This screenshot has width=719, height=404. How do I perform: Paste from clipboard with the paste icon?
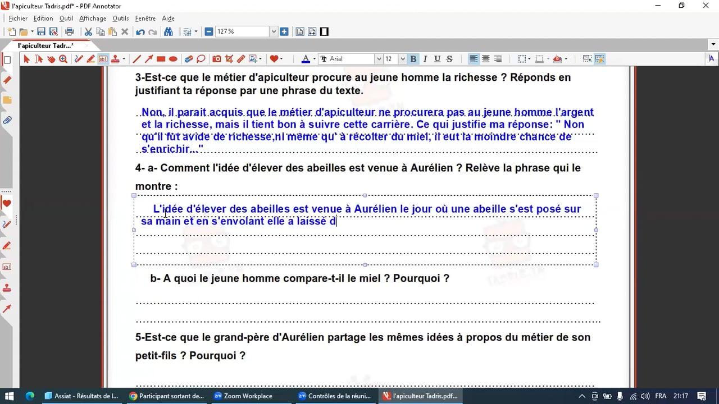112,32
